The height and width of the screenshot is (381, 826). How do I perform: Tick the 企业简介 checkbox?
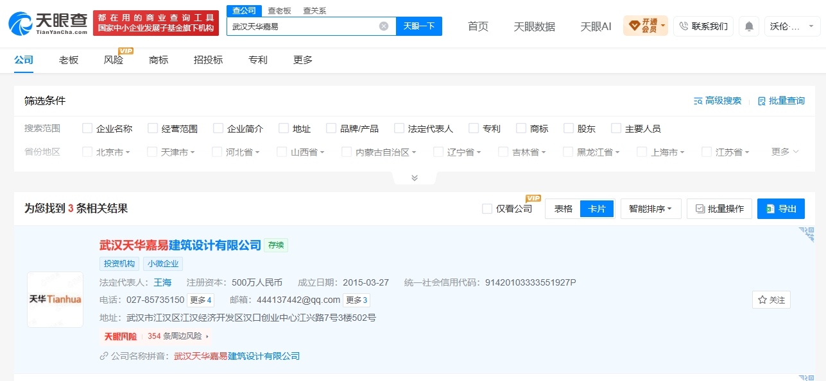[x=218, y=128]
